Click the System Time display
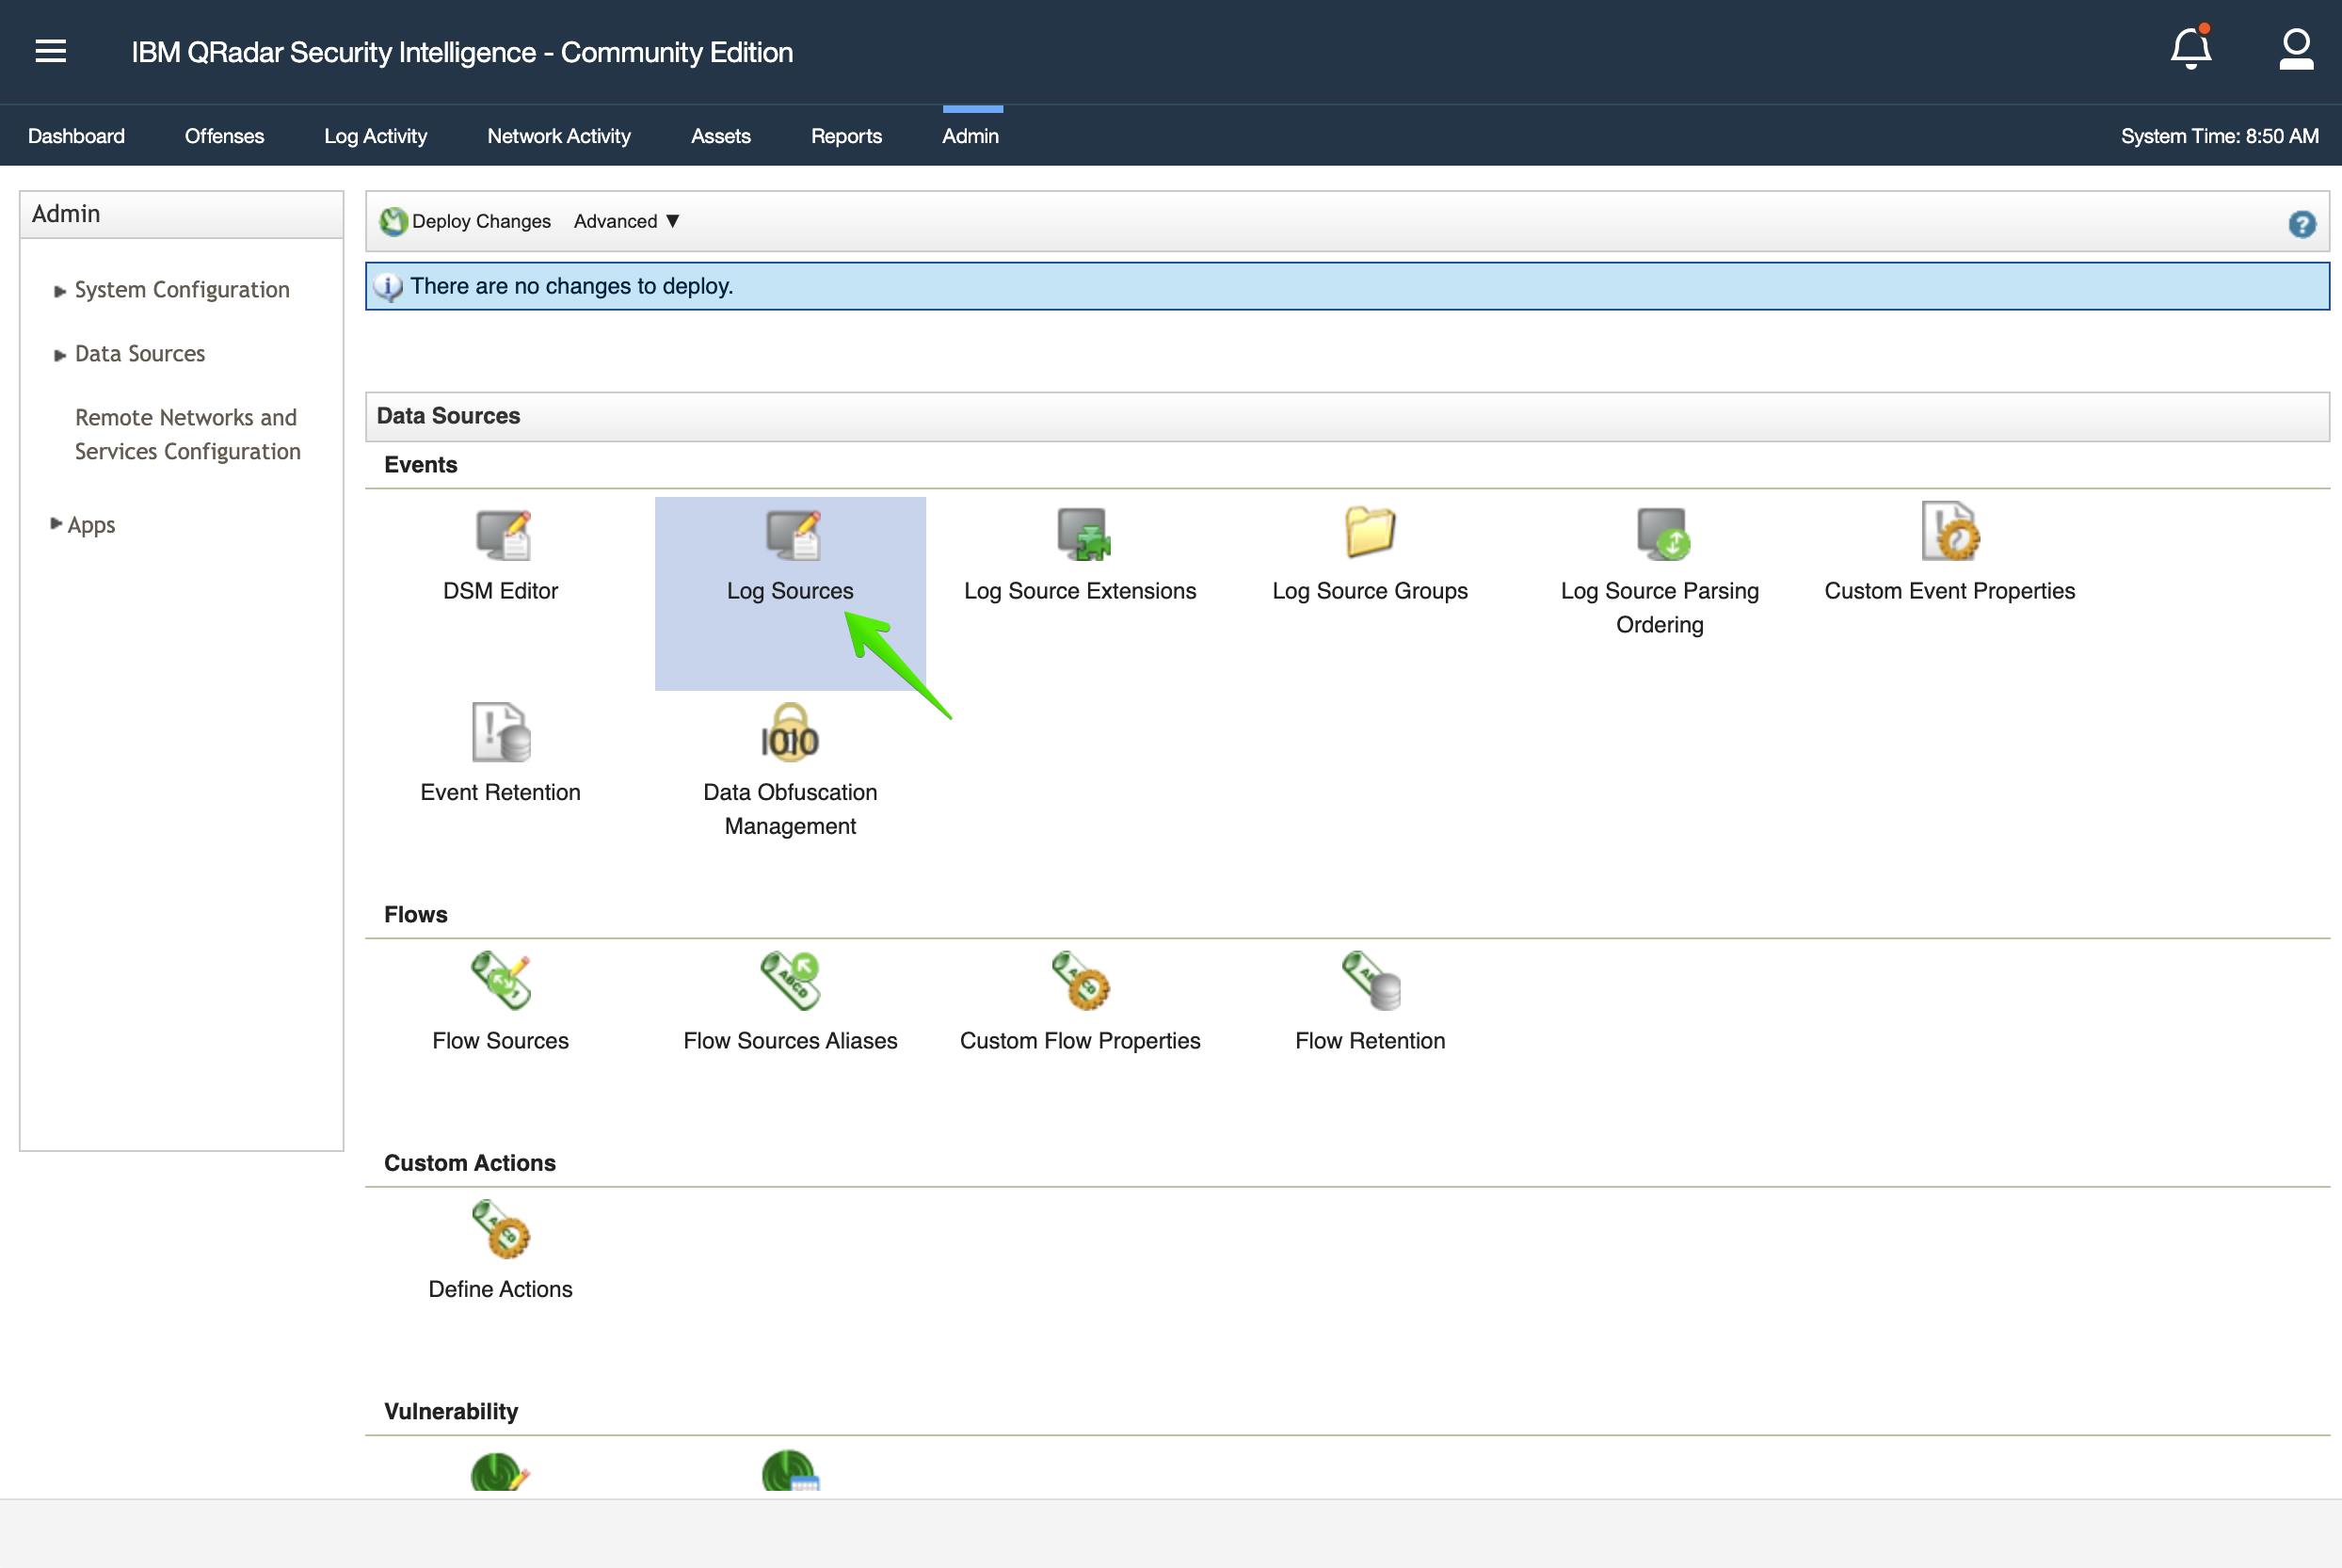Viewport: 2342px width, 1568px height. (2219, 136)
